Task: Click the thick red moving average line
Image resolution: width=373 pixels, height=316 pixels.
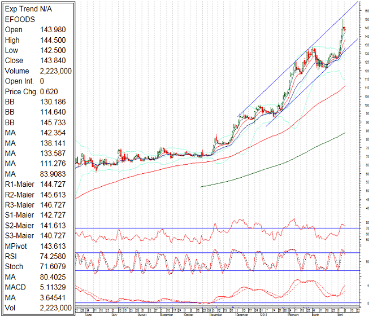Action: (226, 152)
